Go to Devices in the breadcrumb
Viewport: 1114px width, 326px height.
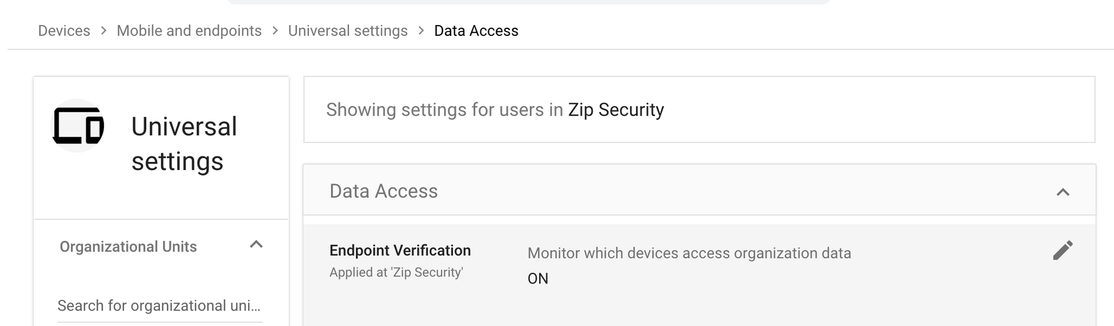click(64, 31)
